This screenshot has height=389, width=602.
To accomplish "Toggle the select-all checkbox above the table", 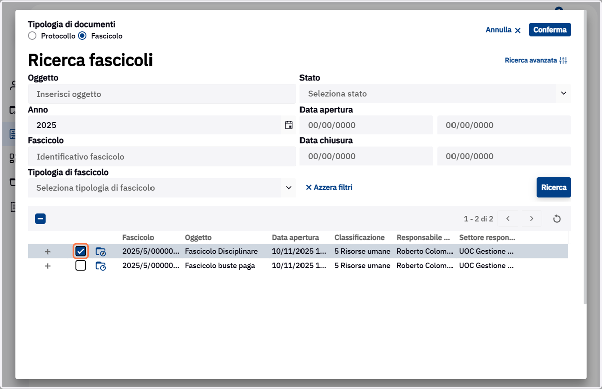I will (40, 219).
